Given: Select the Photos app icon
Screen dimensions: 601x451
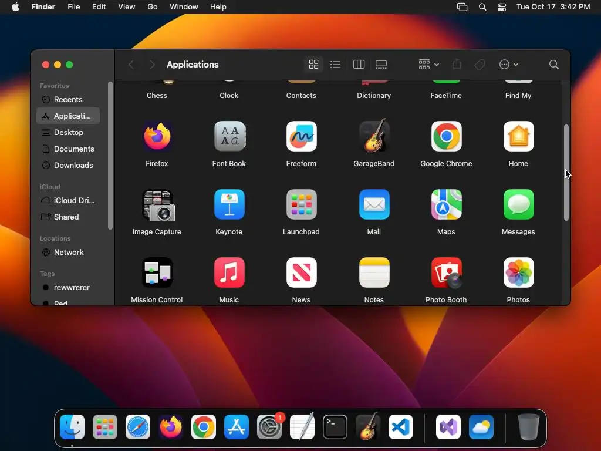Looking at the screenshot, I should pyautogui.click(x=518, y=272).
